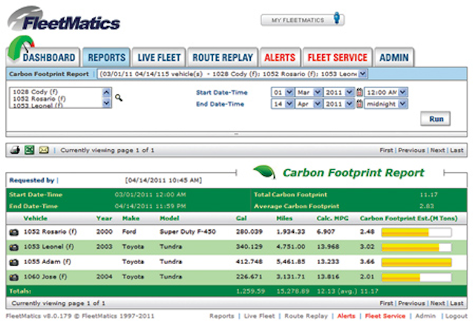Click the Previous link in top pager
The image size is (475, 322).
411,151
